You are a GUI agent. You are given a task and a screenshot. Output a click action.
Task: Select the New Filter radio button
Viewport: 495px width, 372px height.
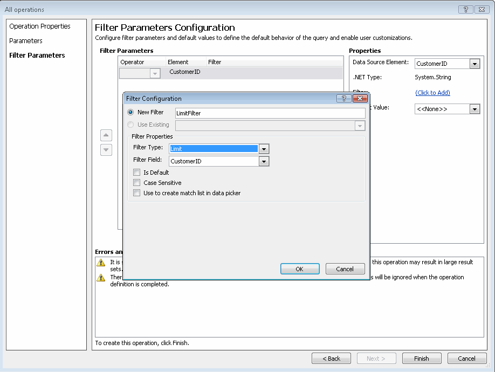pos(130,112)
